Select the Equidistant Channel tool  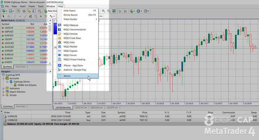(30, 16)
